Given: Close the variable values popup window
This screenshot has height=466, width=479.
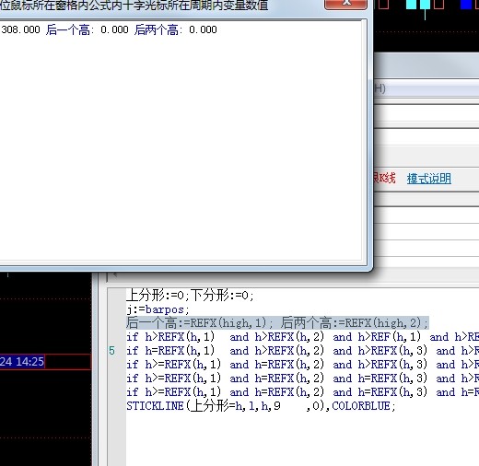Looking at the screenshot, I should 345,4.
